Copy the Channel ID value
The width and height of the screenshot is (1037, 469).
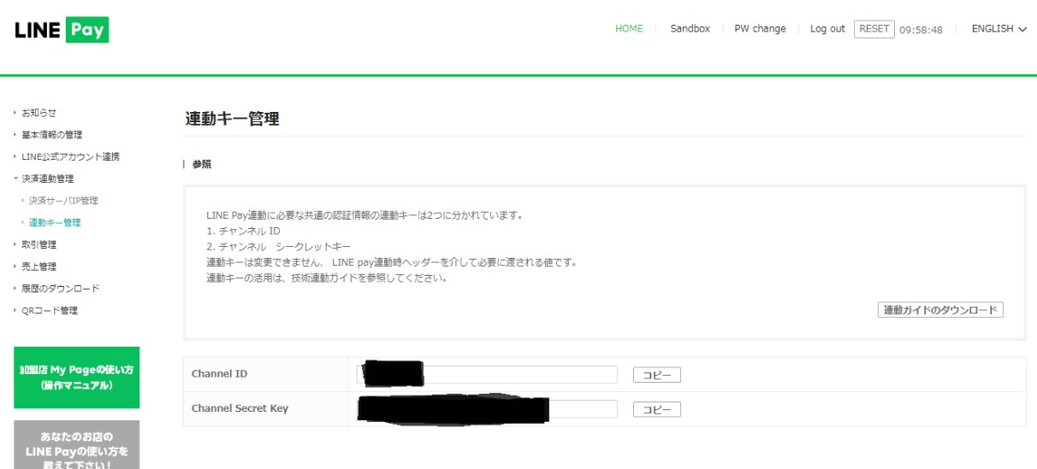tap(657, 374)
